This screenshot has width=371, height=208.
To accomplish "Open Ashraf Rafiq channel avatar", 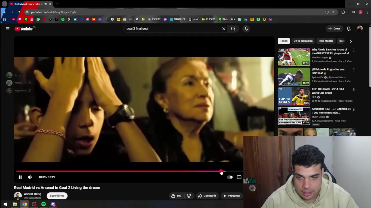I will [18, 196].
